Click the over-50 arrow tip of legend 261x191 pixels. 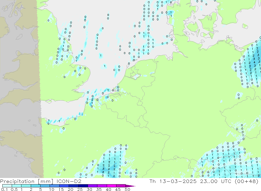[130, 186]
